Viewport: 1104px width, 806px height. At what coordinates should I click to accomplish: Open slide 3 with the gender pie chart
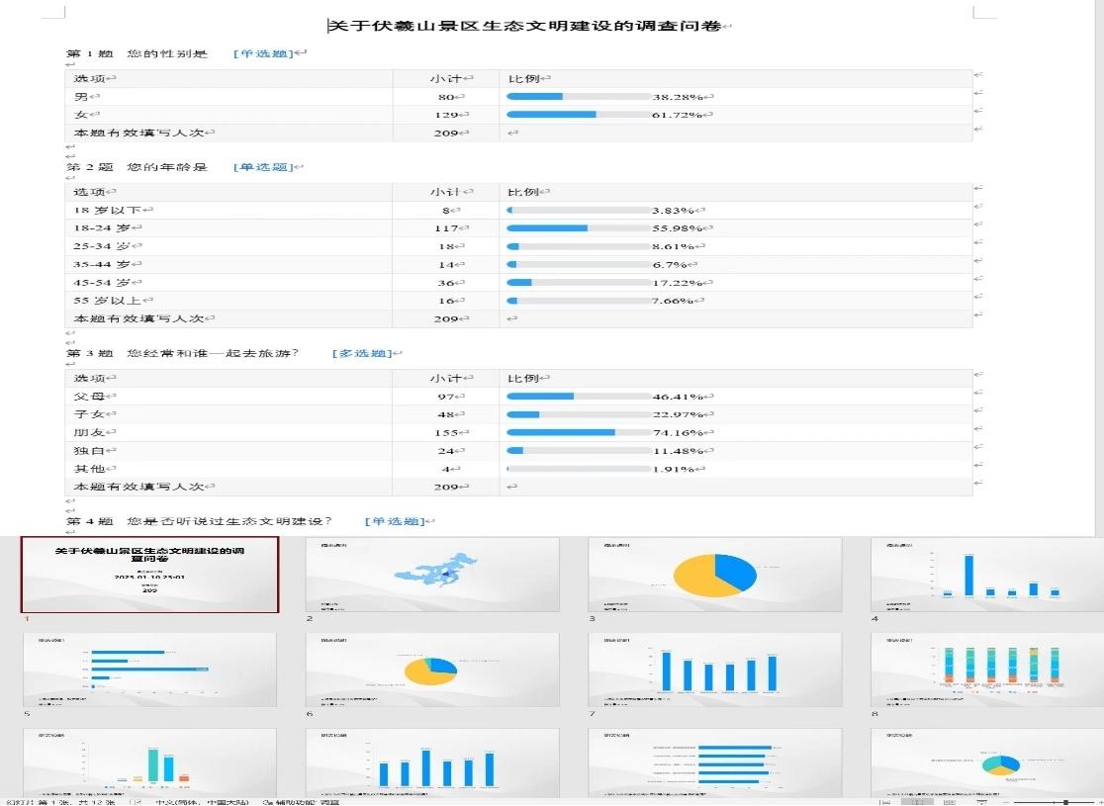point(714,576)
